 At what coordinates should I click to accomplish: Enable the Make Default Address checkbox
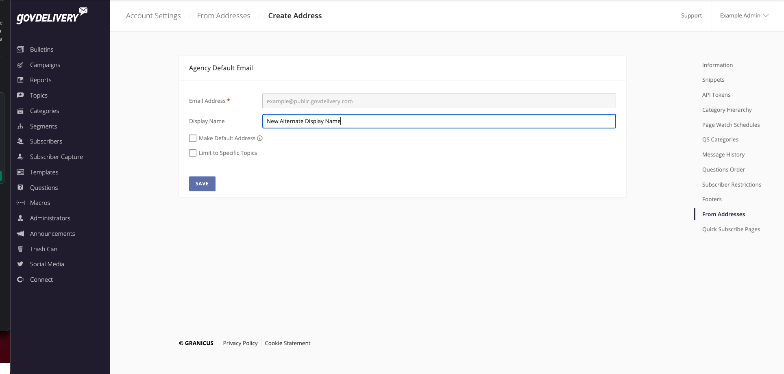(x=192, y=138)
